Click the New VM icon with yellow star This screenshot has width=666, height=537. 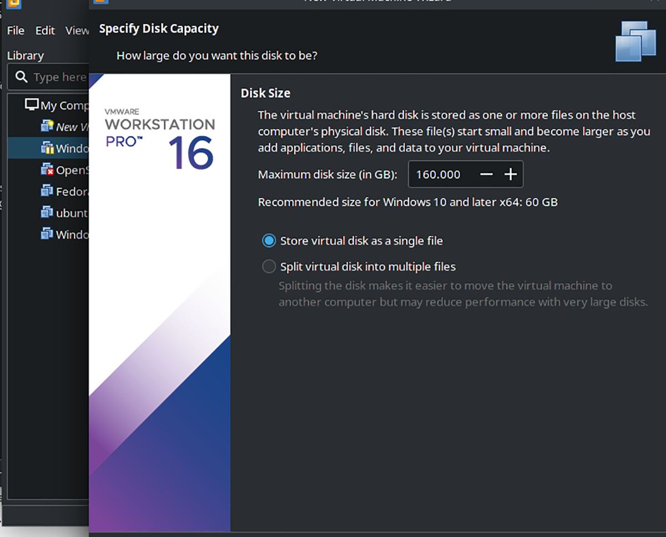47,126
